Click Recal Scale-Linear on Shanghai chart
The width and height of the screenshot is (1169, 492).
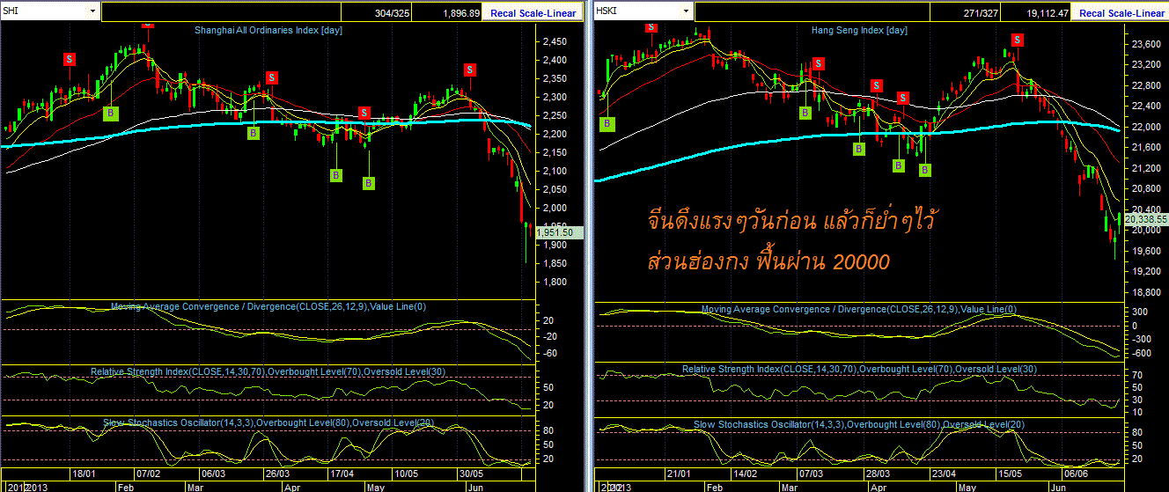(x=533, y=12)
